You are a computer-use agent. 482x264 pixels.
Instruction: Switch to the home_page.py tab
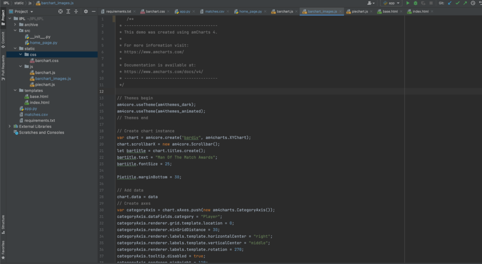pyautogui.click(x=250, y=11)
